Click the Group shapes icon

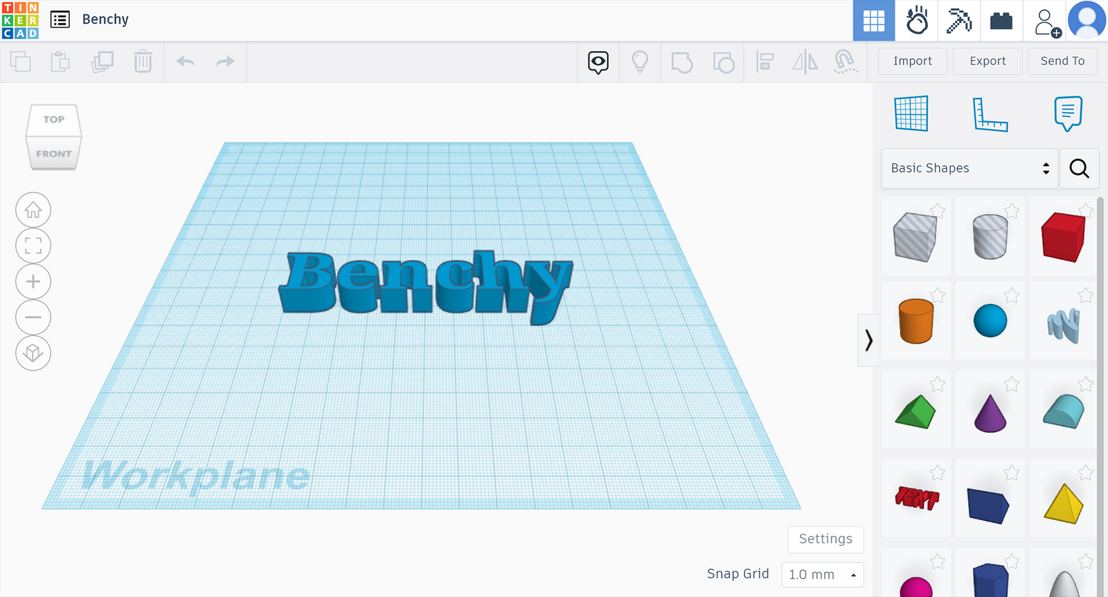click(682, 62)
